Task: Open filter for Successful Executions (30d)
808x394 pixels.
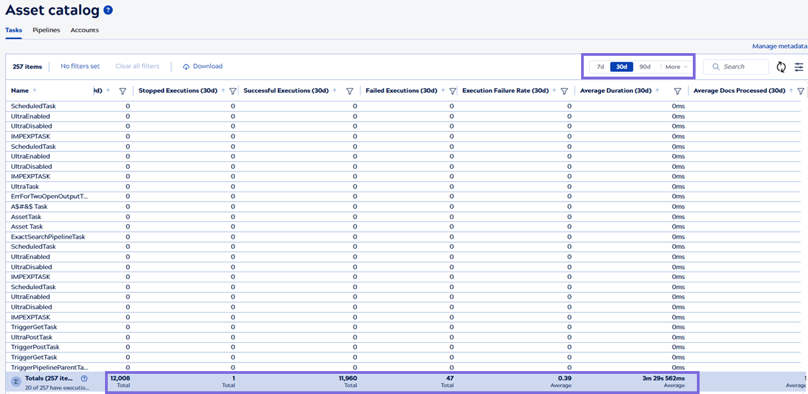Action: (350, 91)
